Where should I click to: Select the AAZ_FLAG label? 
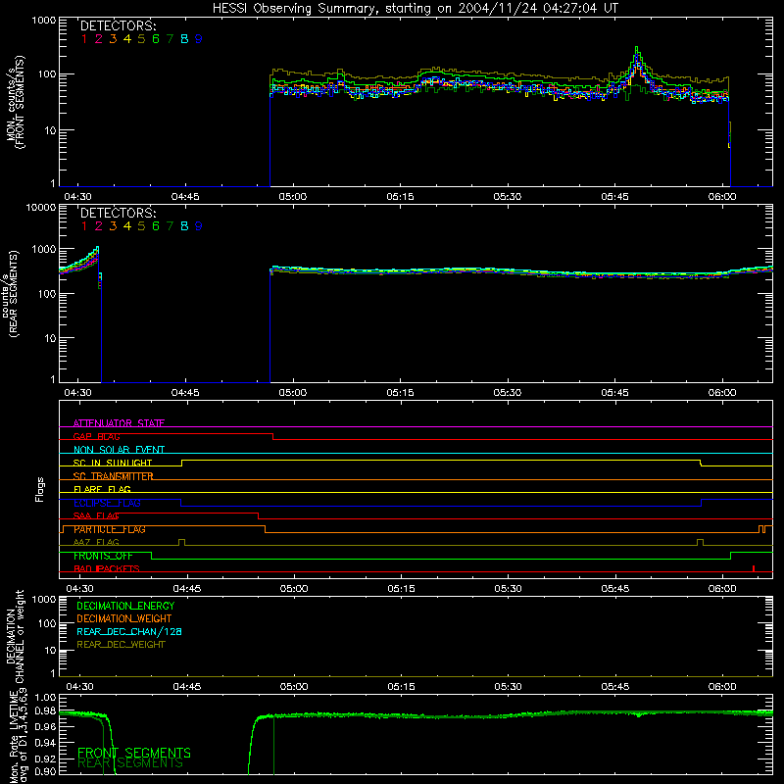[96, 542]
